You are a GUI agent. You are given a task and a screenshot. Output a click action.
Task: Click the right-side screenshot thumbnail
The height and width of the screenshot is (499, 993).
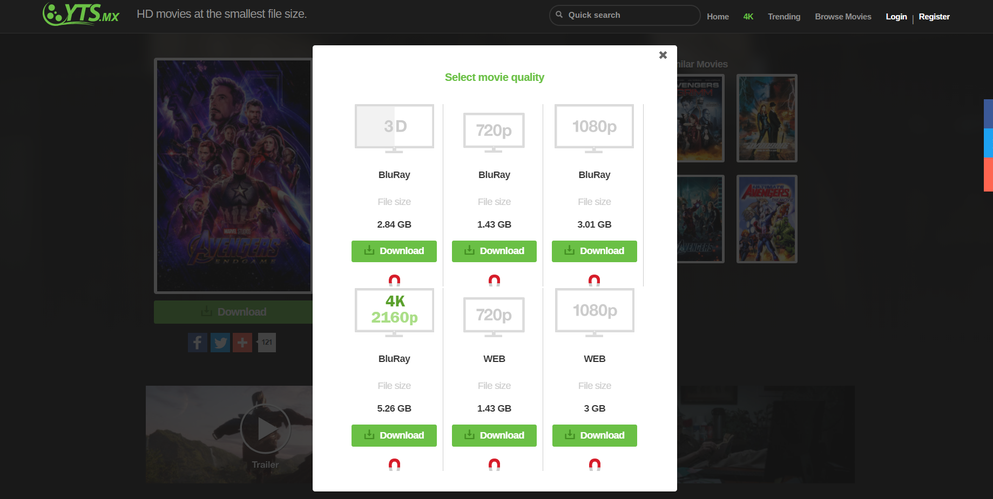766,434
